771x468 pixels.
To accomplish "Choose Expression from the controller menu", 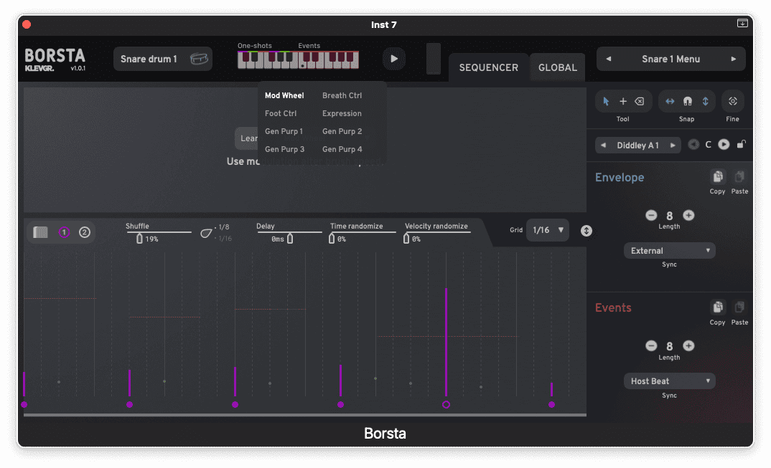I will click(x=342, y=113).
